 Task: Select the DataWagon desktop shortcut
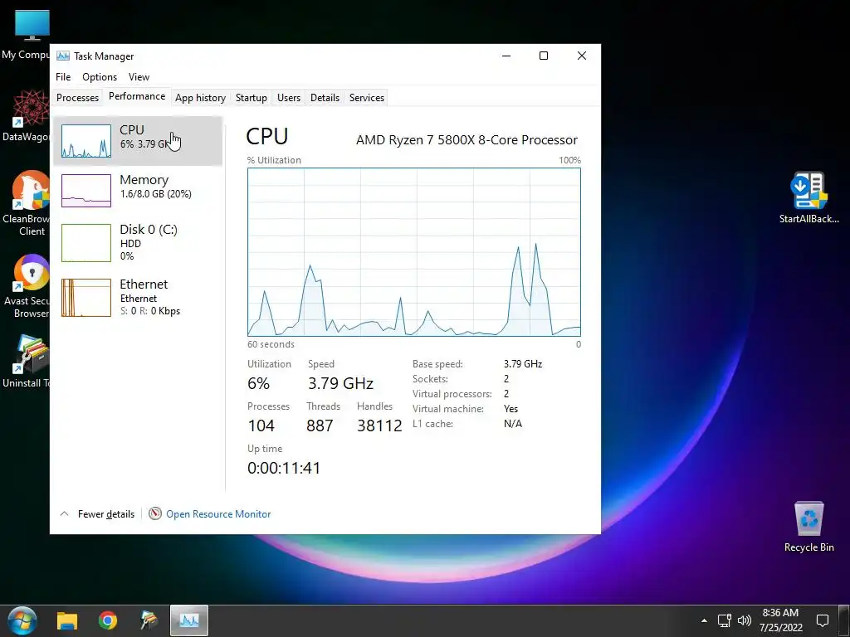26,116
